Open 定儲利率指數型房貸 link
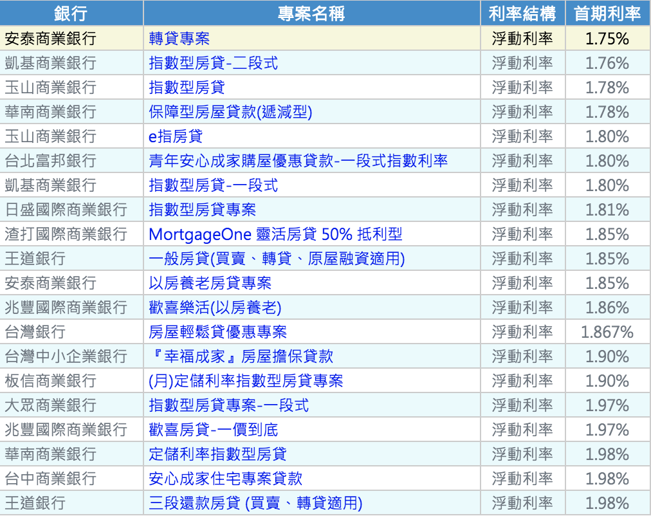Viewport: 651px width, 516px height. 217,454
